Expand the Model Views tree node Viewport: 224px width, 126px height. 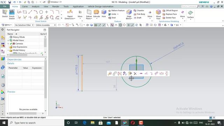pyautogui.click(x=8, y=41)
